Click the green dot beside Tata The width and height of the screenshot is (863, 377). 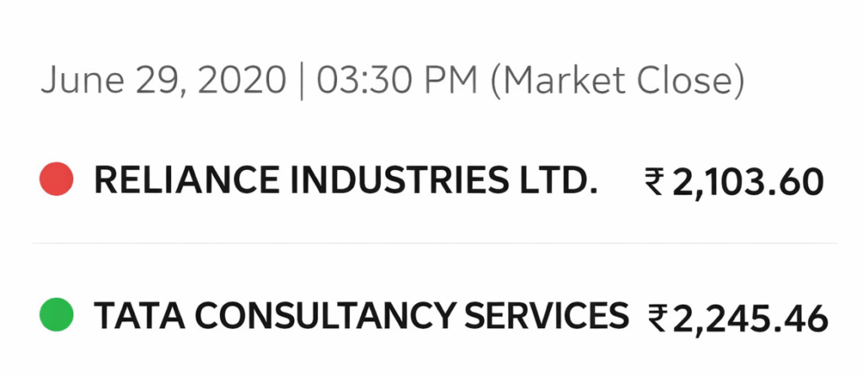(x=57, y=316)
